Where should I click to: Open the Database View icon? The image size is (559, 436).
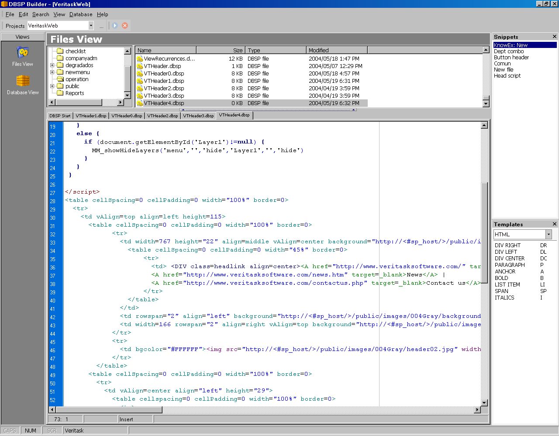click(x=23, y=81)
